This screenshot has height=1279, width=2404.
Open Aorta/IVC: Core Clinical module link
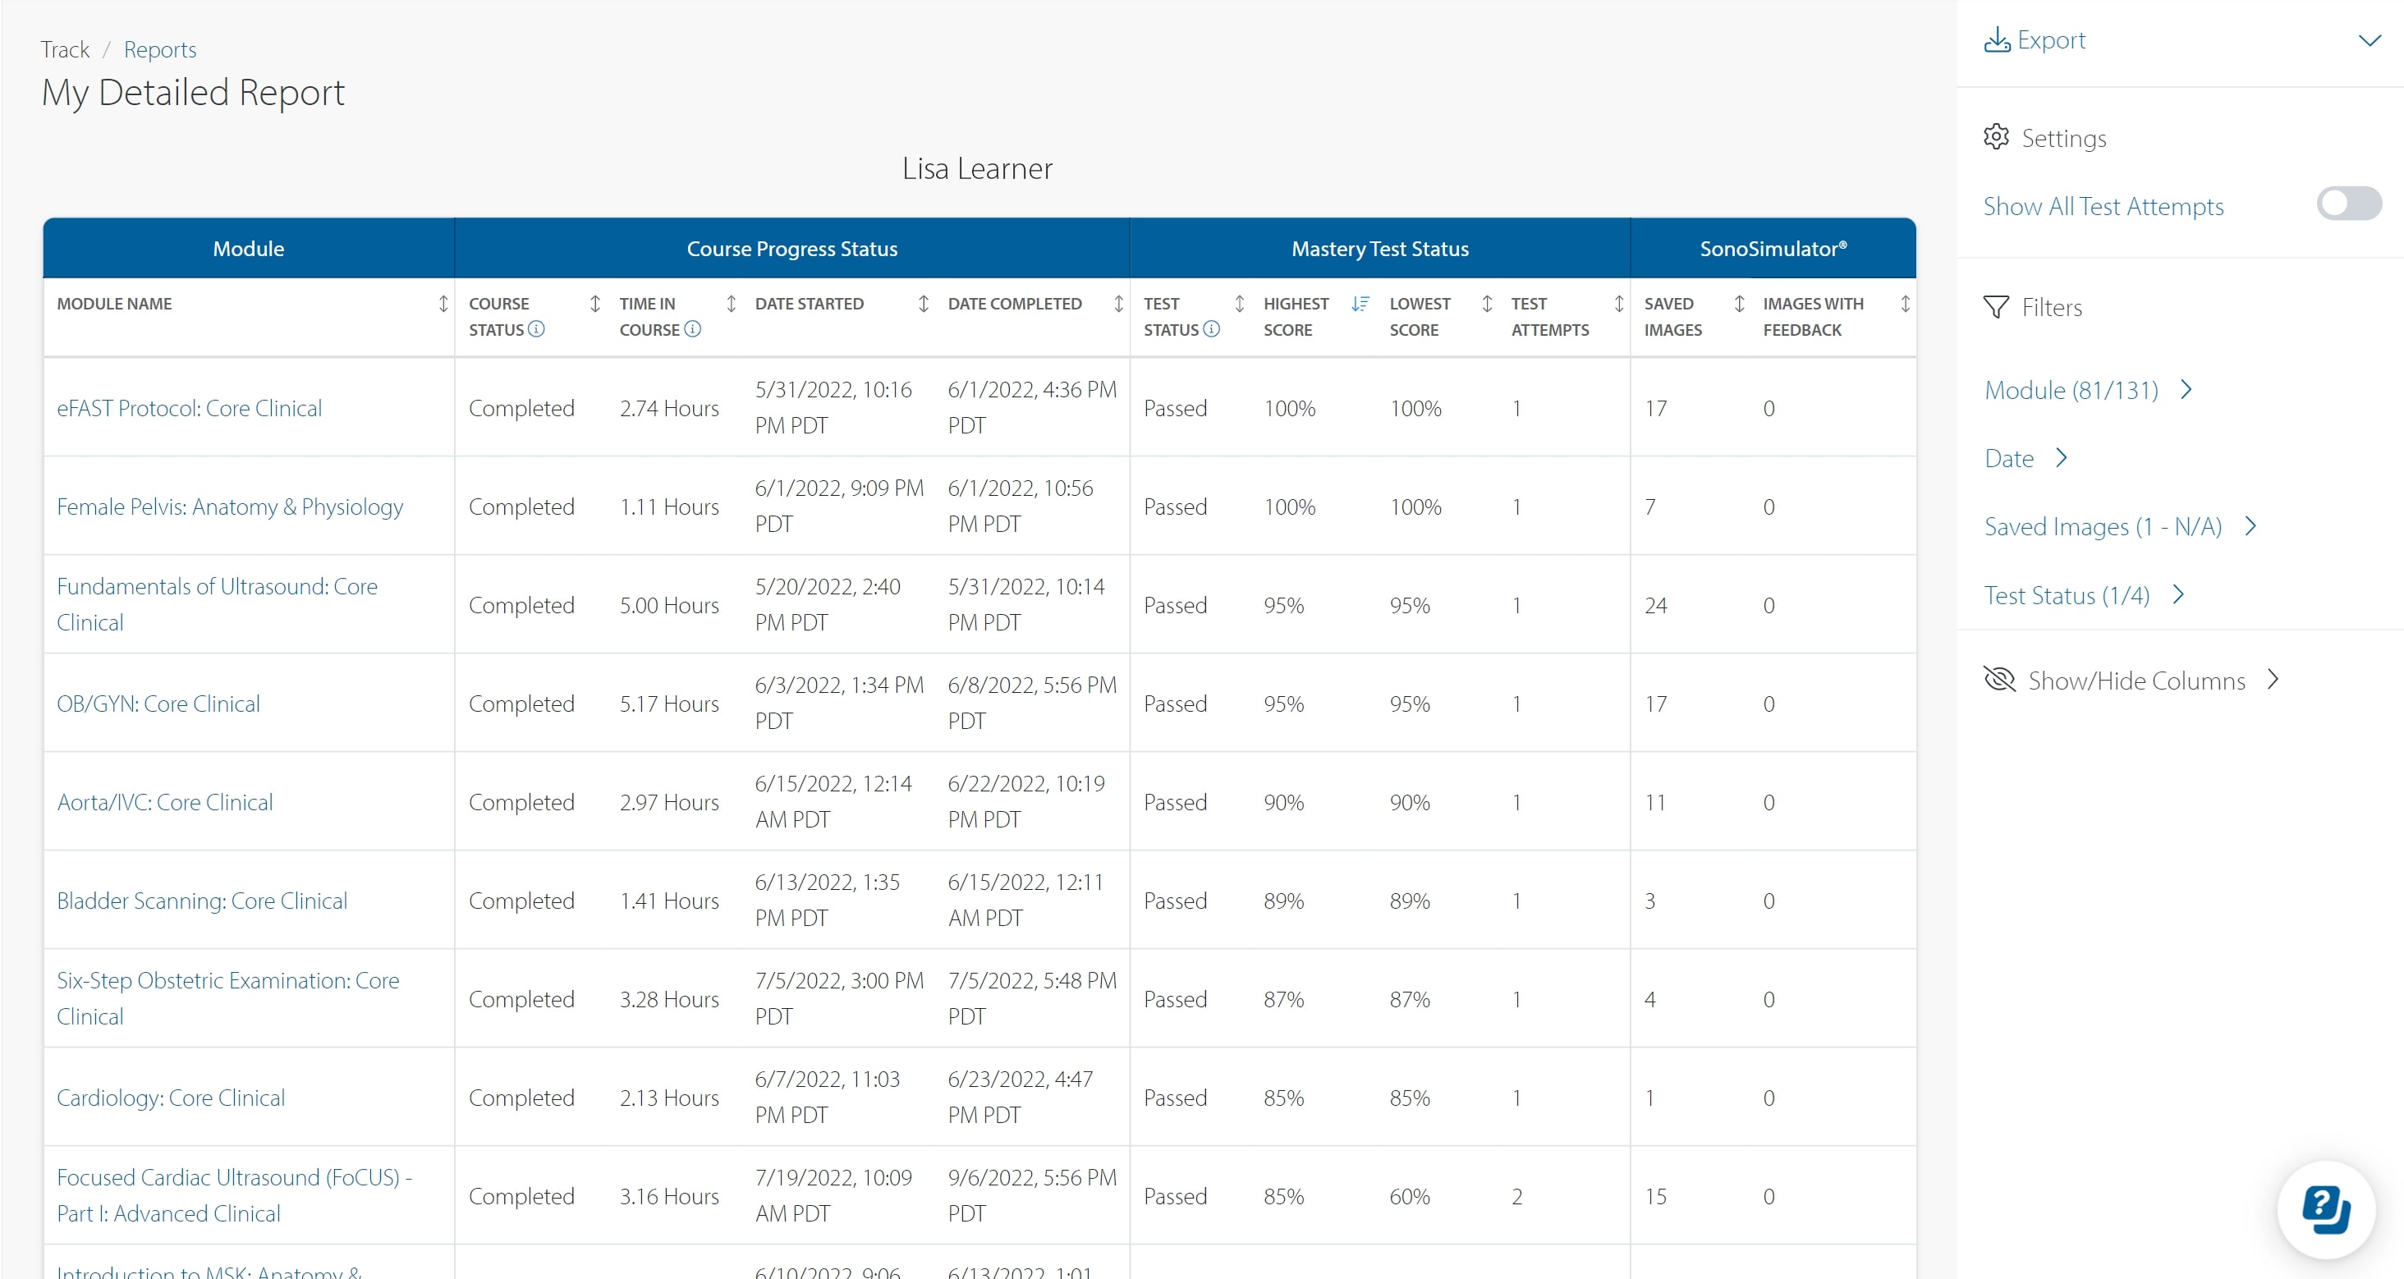[x=165, y=802]
